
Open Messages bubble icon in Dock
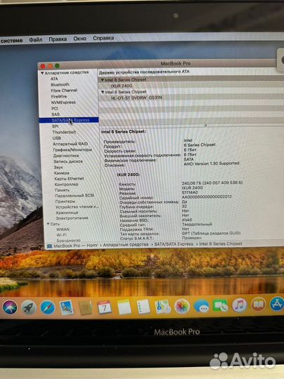pos(201,306)
